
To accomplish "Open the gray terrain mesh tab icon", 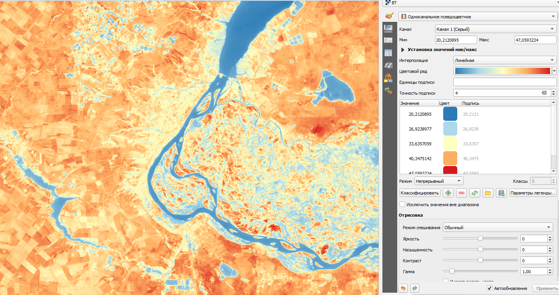I will [388, 65].
